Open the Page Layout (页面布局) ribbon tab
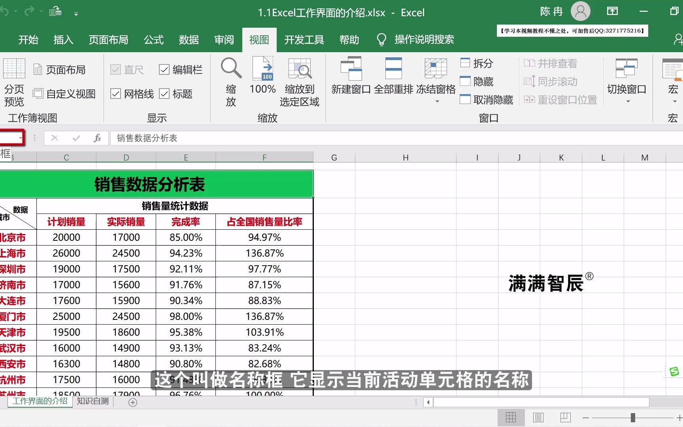The image size is (683, 427). tap(108, 40)
